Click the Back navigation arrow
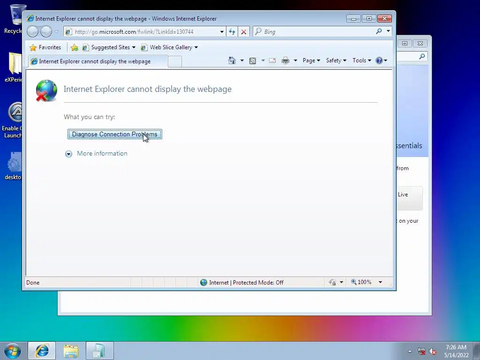 click(x=32, y=31)
